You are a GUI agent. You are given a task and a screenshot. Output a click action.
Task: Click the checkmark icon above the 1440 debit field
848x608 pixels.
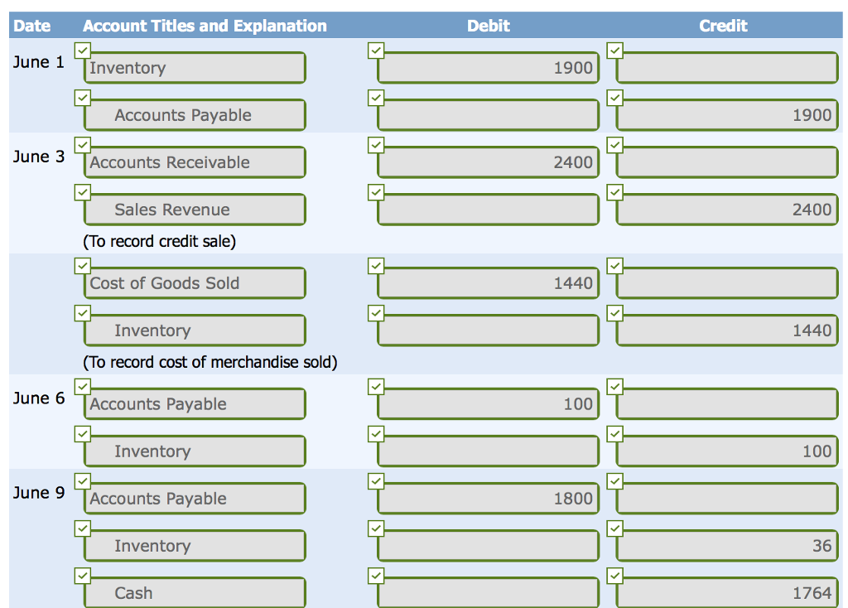coord(376,266)
